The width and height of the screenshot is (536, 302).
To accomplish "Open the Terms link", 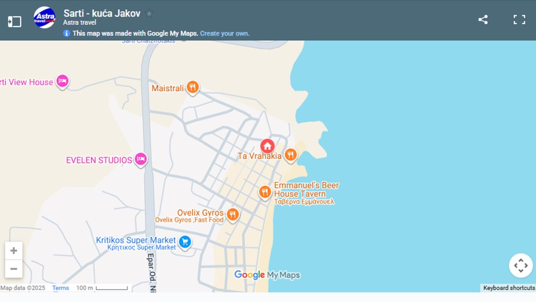I will (x=60, y=288).
